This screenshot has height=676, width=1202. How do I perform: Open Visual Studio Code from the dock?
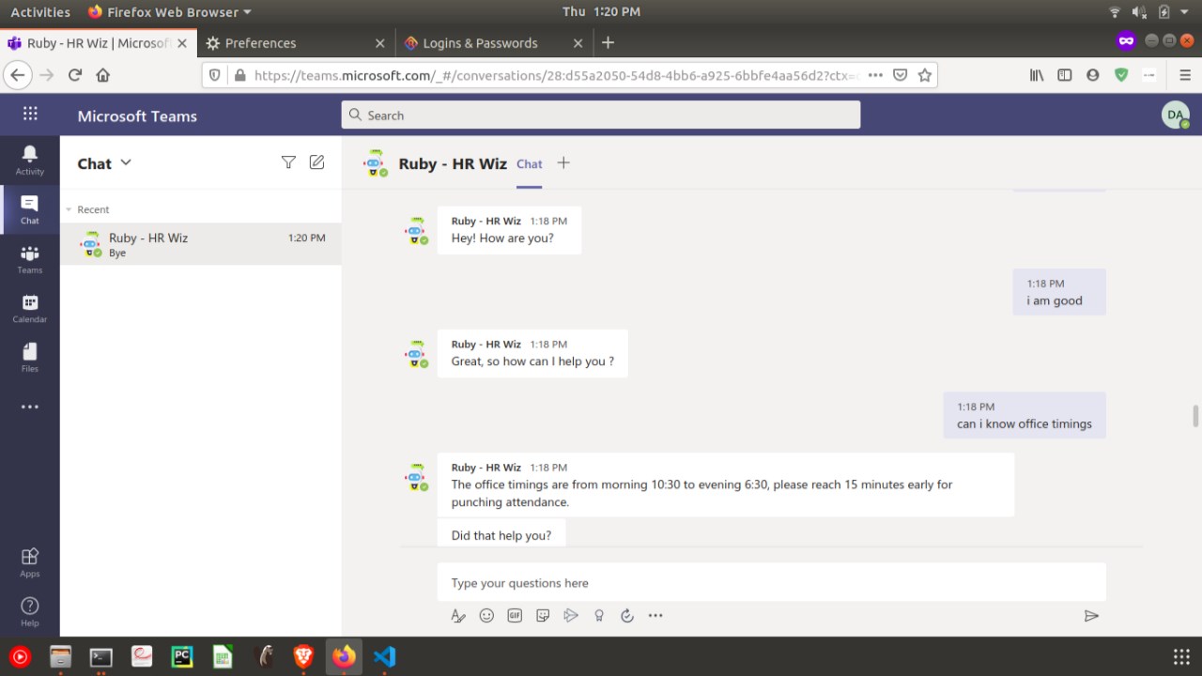point(384,656)
